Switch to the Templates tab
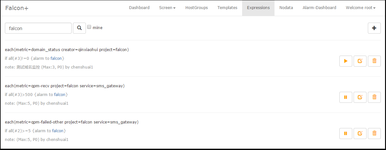The height and width of the screenshot is (150, 386). [227, 8]
